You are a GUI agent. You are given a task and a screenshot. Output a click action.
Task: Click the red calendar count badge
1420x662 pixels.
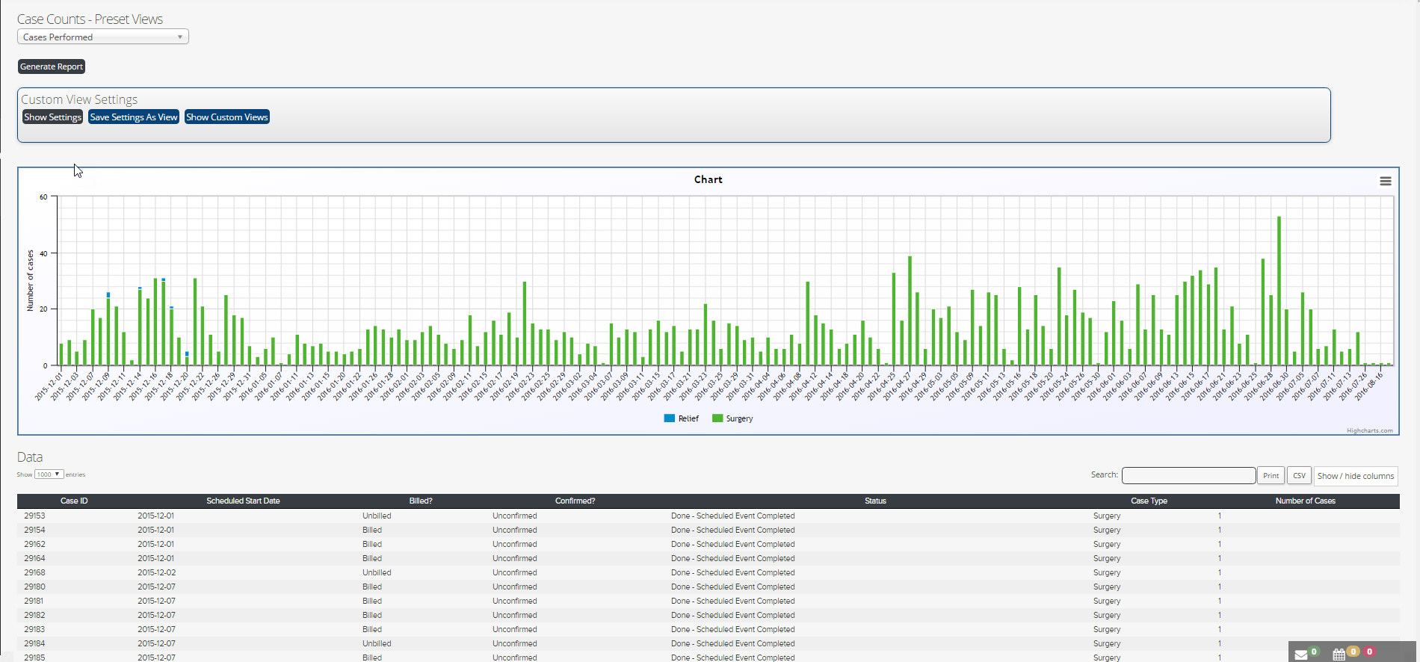(x=1370, y=652)
